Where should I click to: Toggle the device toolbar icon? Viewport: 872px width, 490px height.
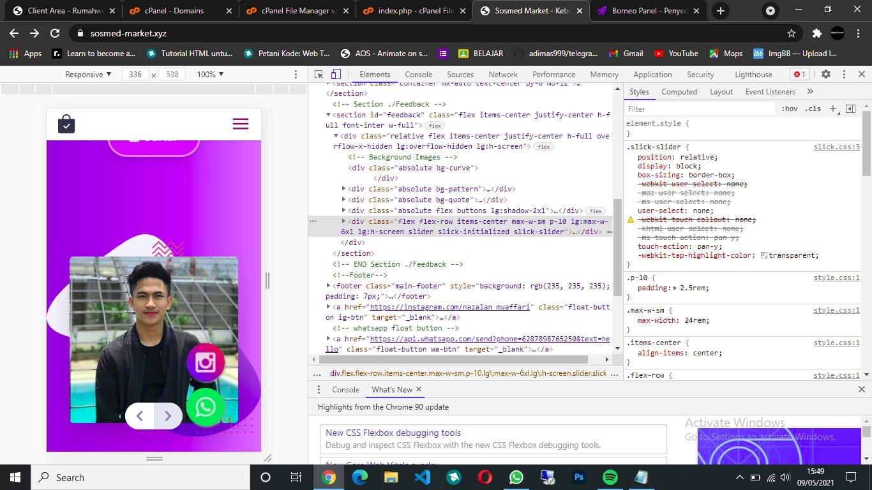click(x=336, y=75)
